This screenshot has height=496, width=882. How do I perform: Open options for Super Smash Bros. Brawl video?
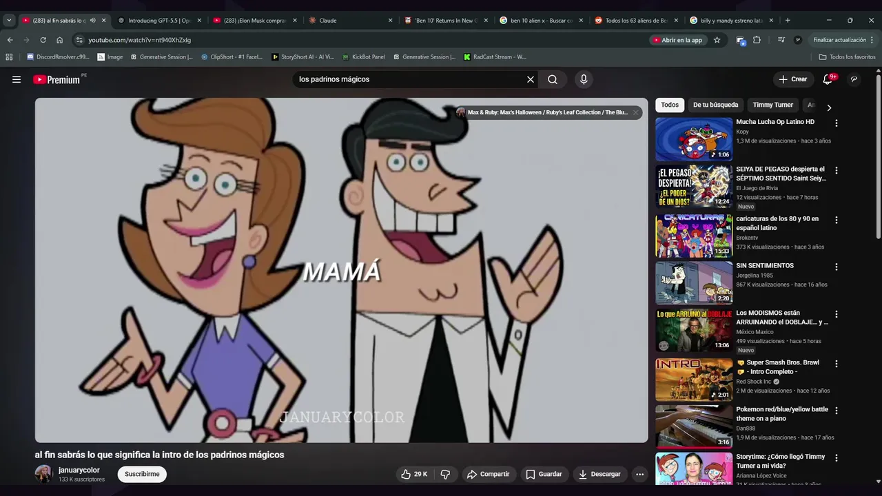[x=837, y=364]
